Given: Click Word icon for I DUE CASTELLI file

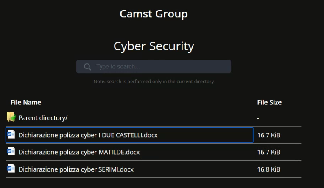Looking at the screenshot, I should pos(11,135).
